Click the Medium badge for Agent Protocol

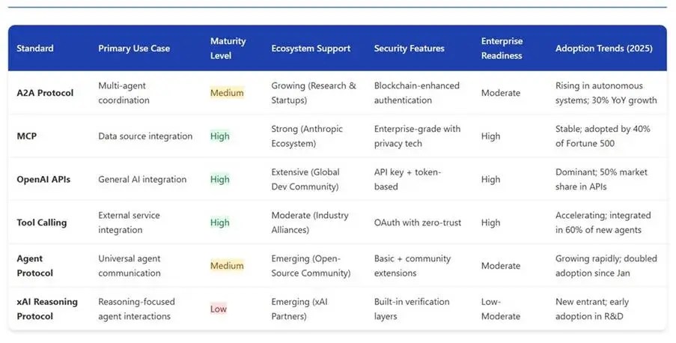point(227,266)
